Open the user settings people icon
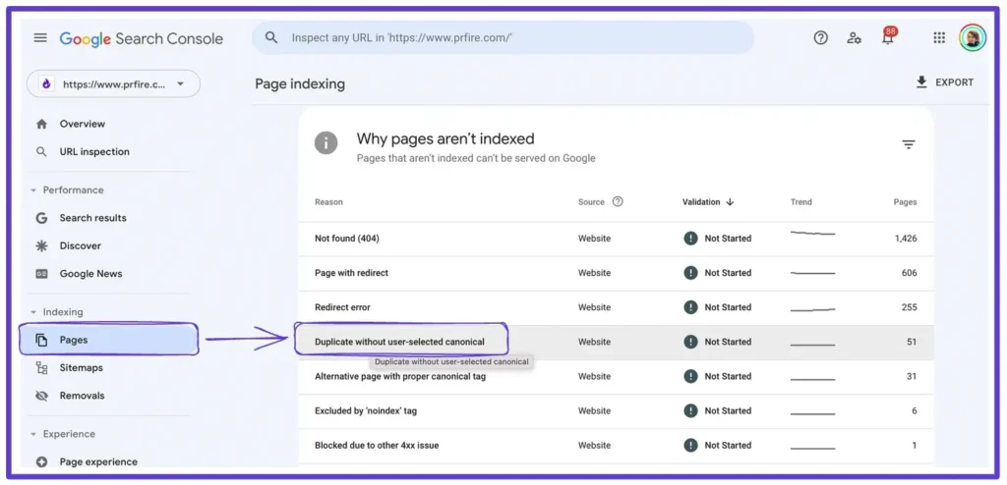The width and height of the screenshot is (1007, 485). pyautogui.click(x=854, y=38)
